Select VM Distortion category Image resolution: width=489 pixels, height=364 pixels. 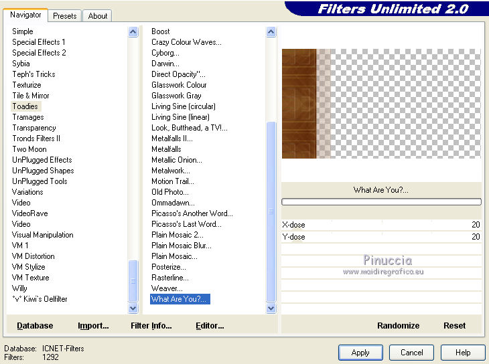coord(33,256)
